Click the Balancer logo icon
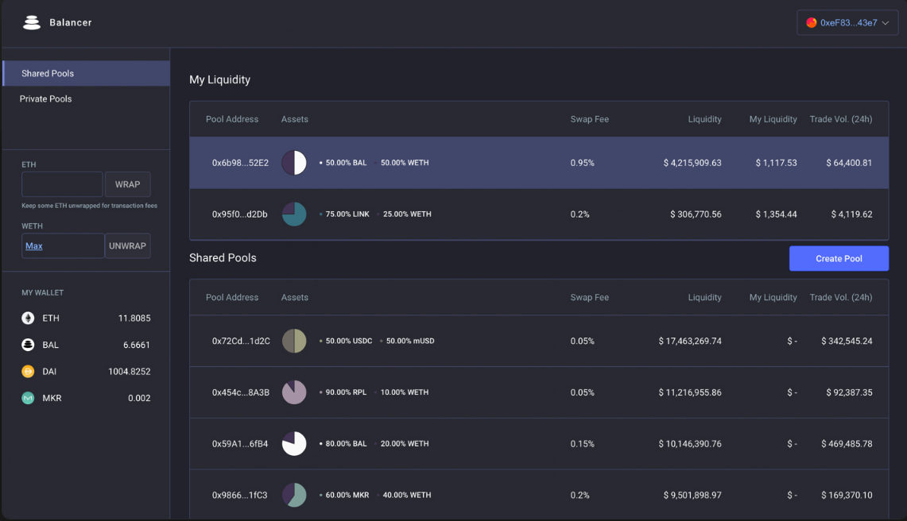The height and width of the screenshot is (521, 907). pyautogui.click(x=31, y=21)
